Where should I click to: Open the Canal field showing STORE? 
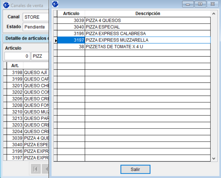coord(35,17)
